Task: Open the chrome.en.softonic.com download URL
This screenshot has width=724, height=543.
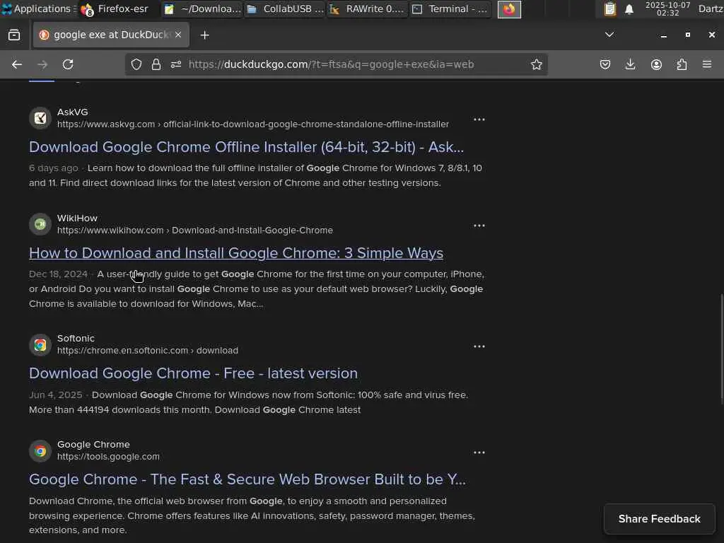Action: click(148, 351)
